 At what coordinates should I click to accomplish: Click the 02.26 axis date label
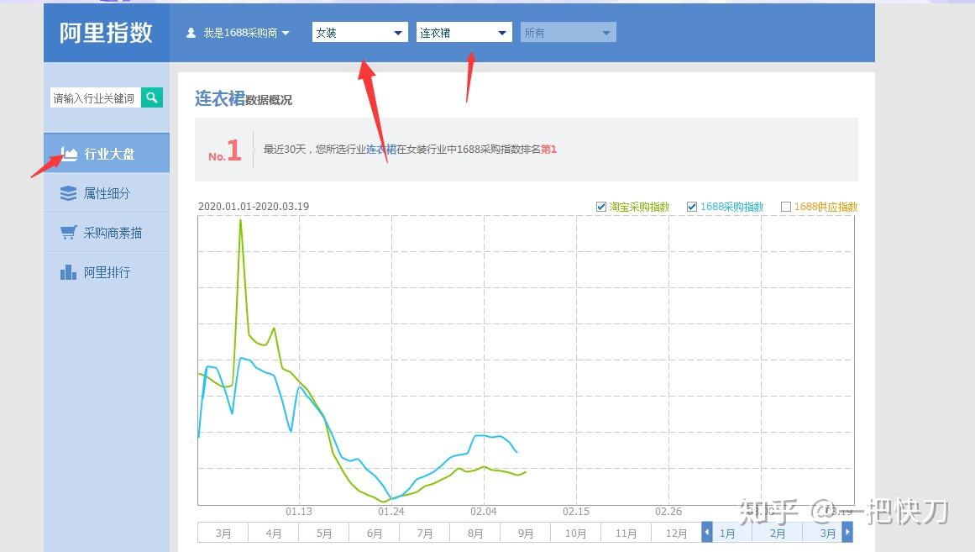click(x=668, y=512)
